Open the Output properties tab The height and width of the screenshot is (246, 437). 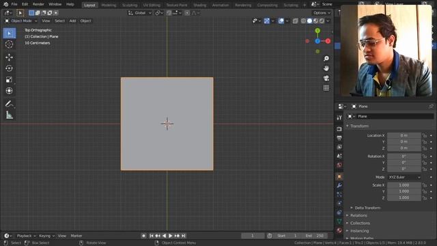click(339, 138)
